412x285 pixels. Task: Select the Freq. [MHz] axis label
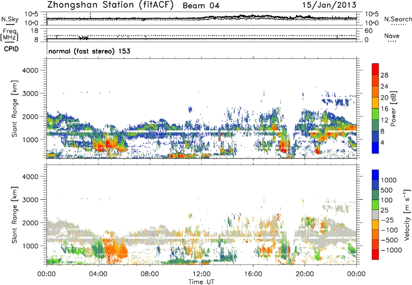(x=9, y=35)
